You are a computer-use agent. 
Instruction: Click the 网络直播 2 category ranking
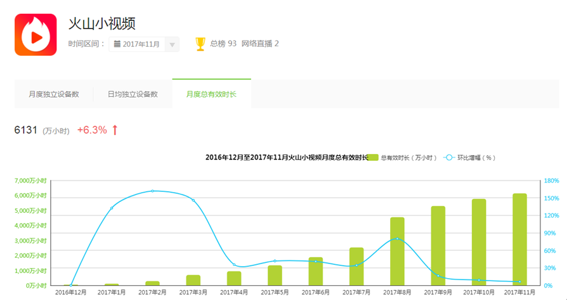coord(260,44)
